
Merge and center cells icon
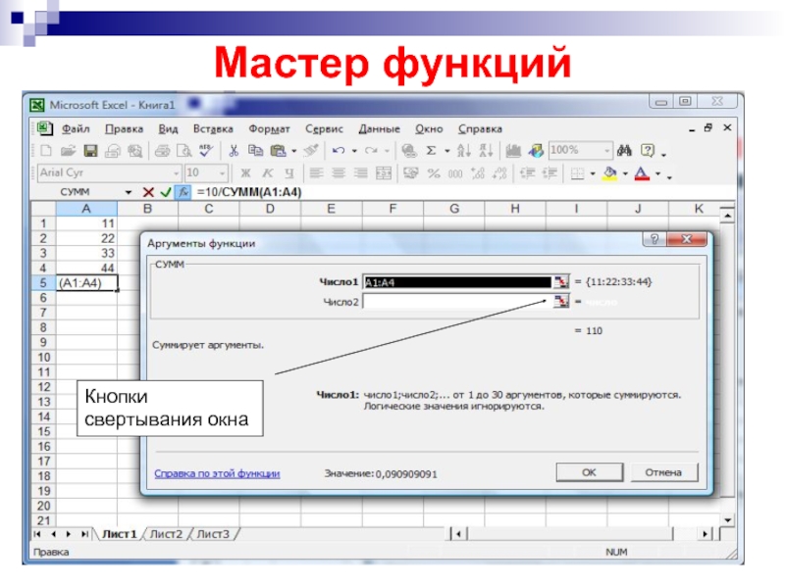pos(384,173)
